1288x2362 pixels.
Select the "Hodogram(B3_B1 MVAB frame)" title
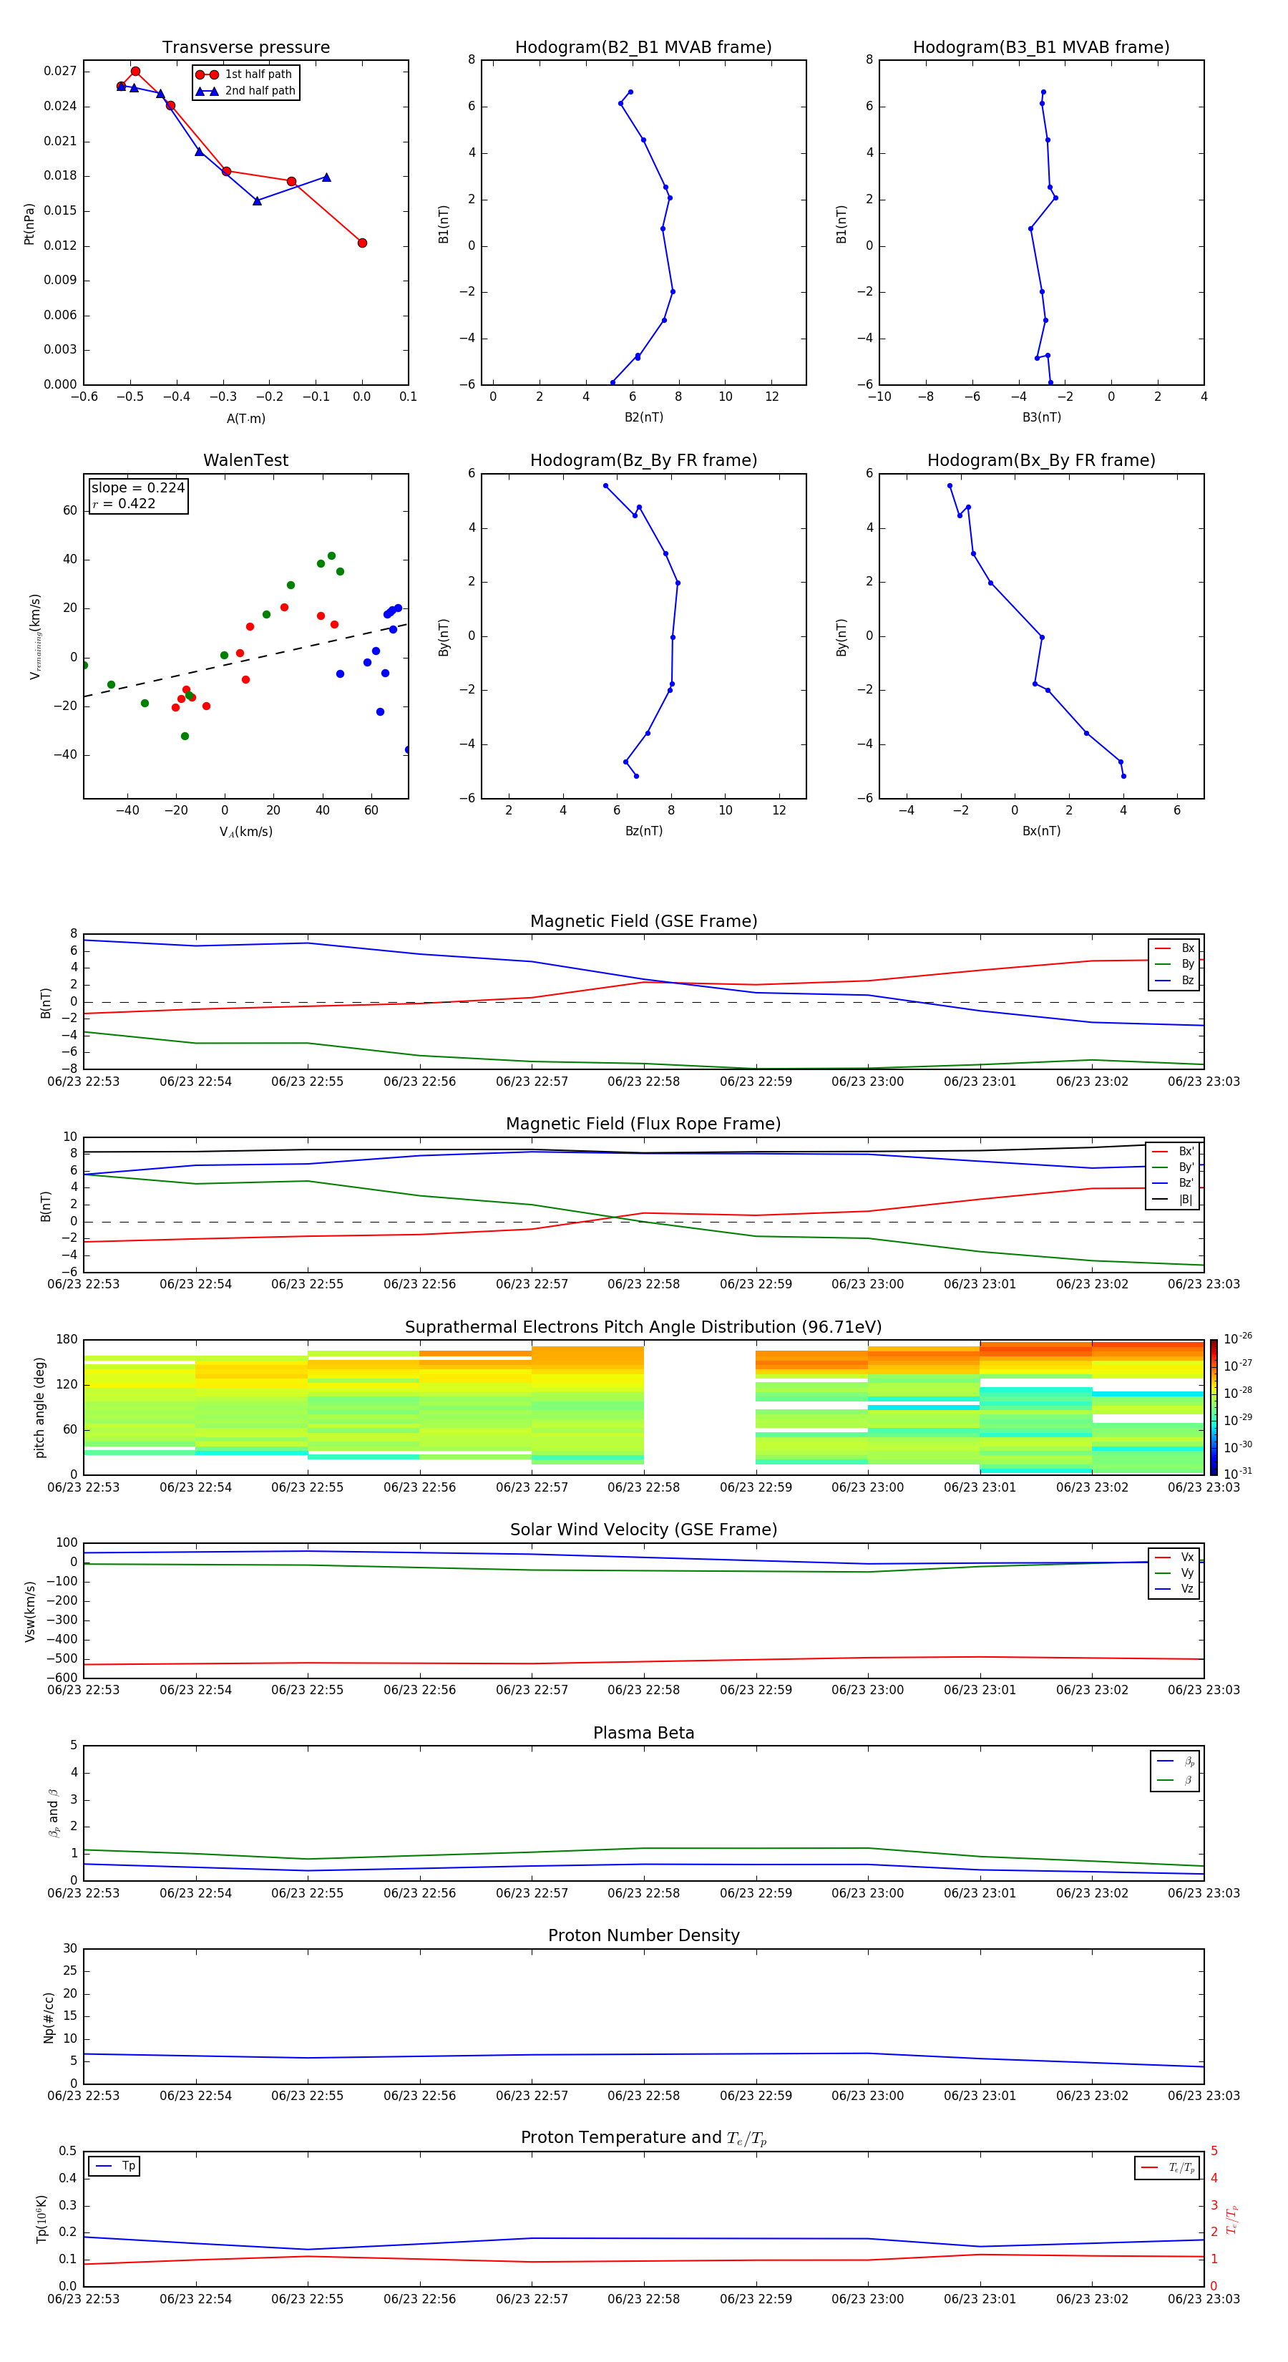click(1041, 48)
